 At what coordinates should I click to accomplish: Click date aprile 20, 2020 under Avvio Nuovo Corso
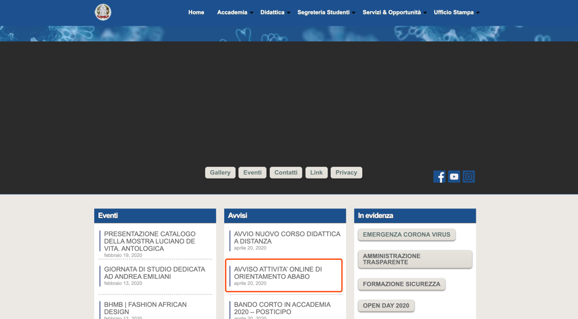[250, 248]
